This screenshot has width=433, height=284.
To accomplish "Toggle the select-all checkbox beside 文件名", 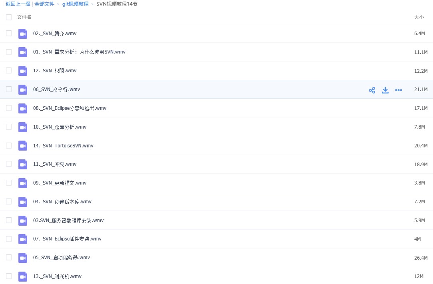I will 9,17.
